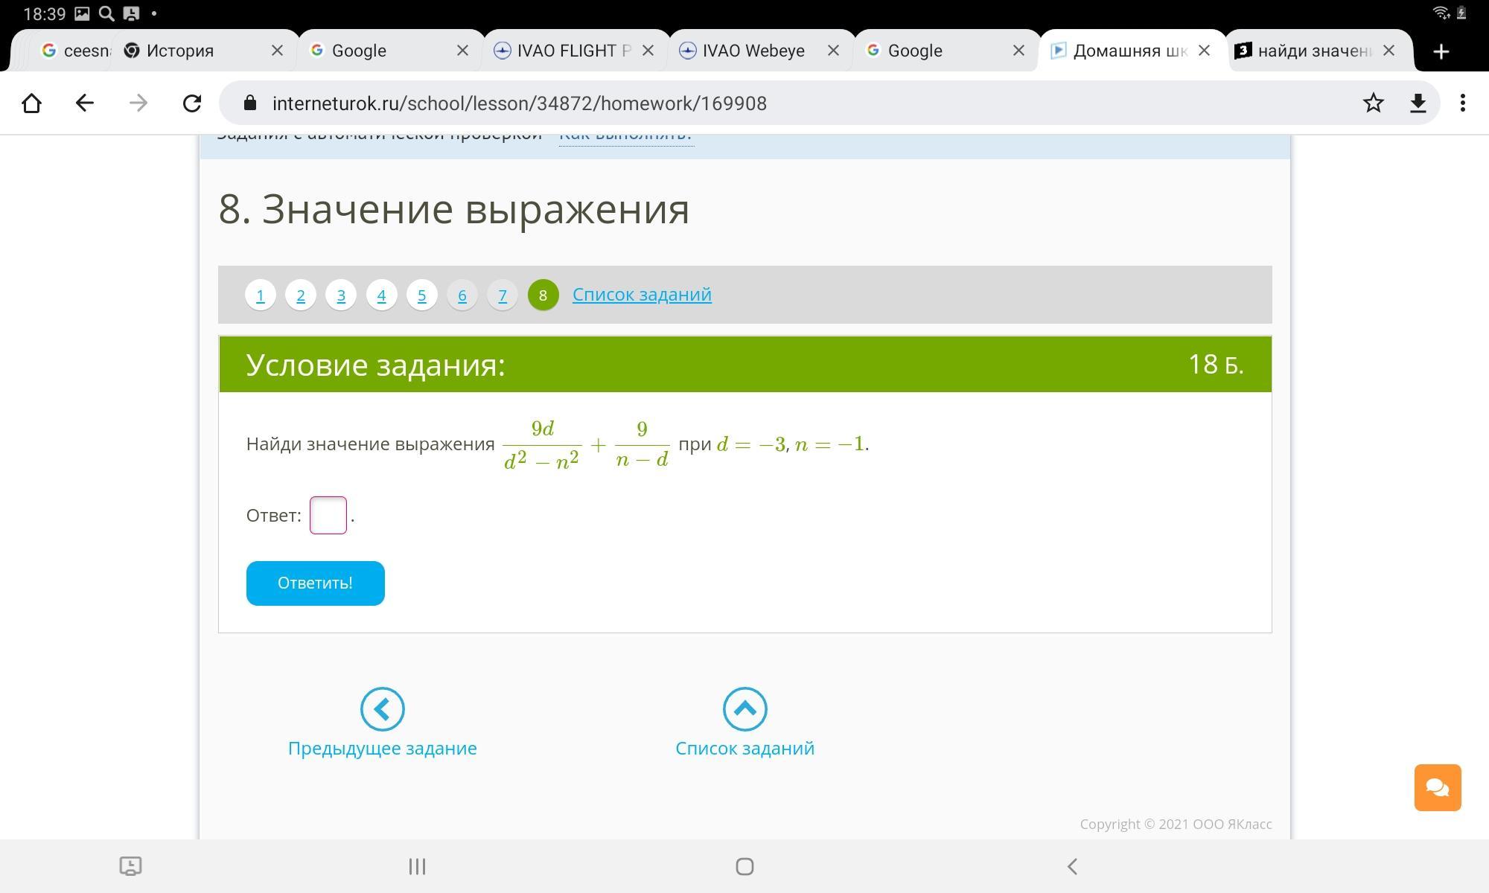Open Chrome three-dot menu
The width and height of the screenshot is (1489, 893).
pos(1462,103)
